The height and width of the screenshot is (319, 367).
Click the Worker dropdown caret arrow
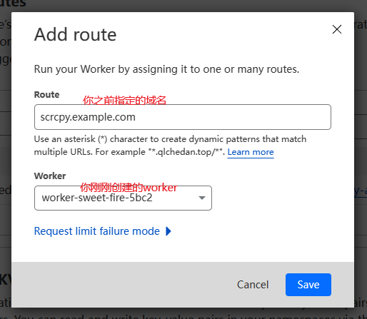tap(202, 198)
